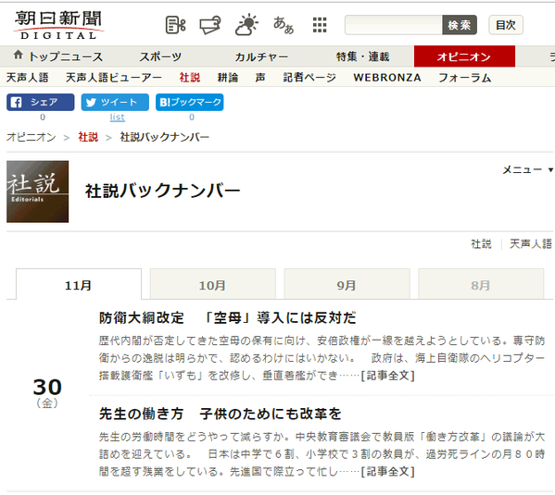Open WEBRONZA sub-navigation link
Screen dimensions: 555x495
click(x=387, y=78)
